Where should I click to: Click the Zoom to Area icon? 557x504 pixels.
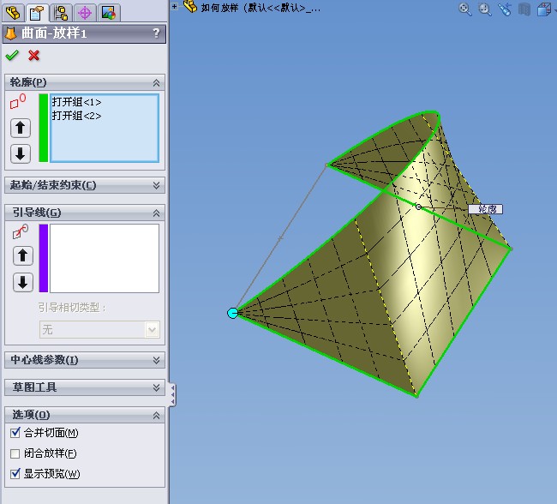(x=485, y=9)
